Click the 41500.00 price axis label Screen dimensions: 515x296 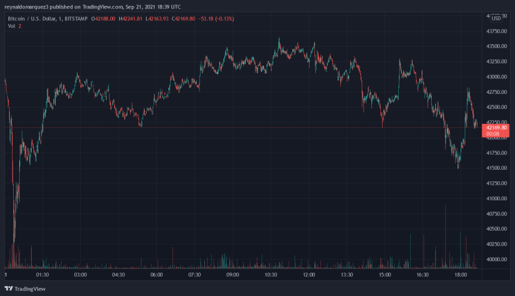[496, 168]
